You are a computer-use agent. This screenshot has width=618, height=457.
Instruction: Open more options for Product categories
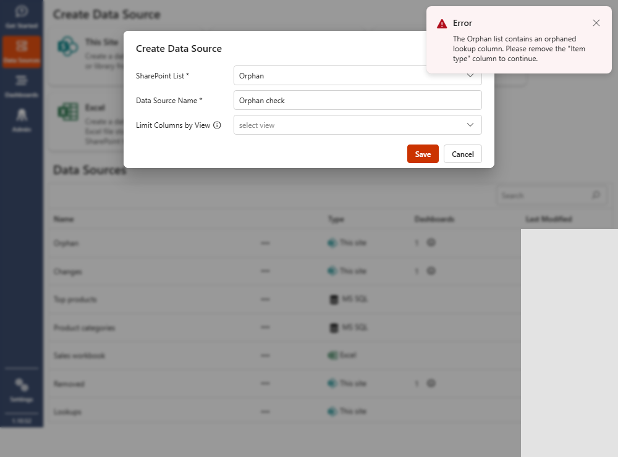click(265, 327)
